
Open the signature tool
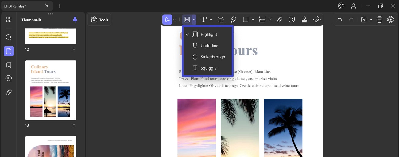coord(317,20)
